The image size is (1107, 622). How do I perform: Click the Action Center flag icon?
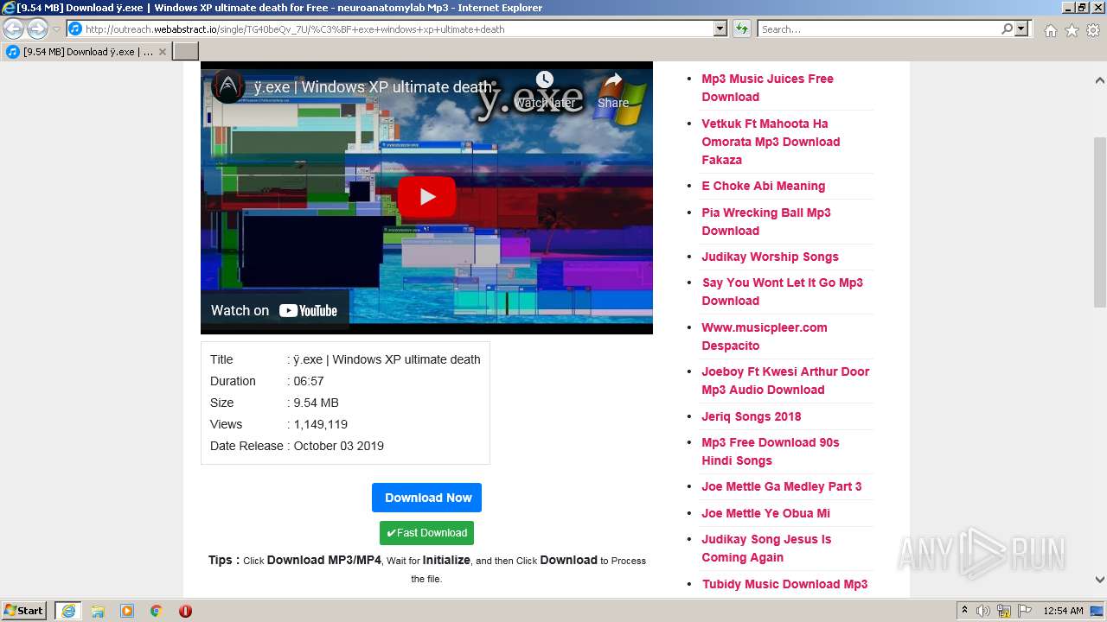(x=1025, y=611)
